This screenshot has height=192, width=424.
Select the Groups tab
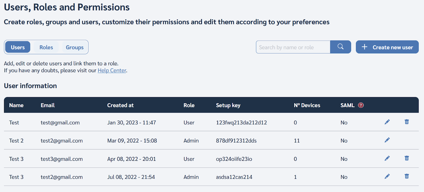point(75,47)
